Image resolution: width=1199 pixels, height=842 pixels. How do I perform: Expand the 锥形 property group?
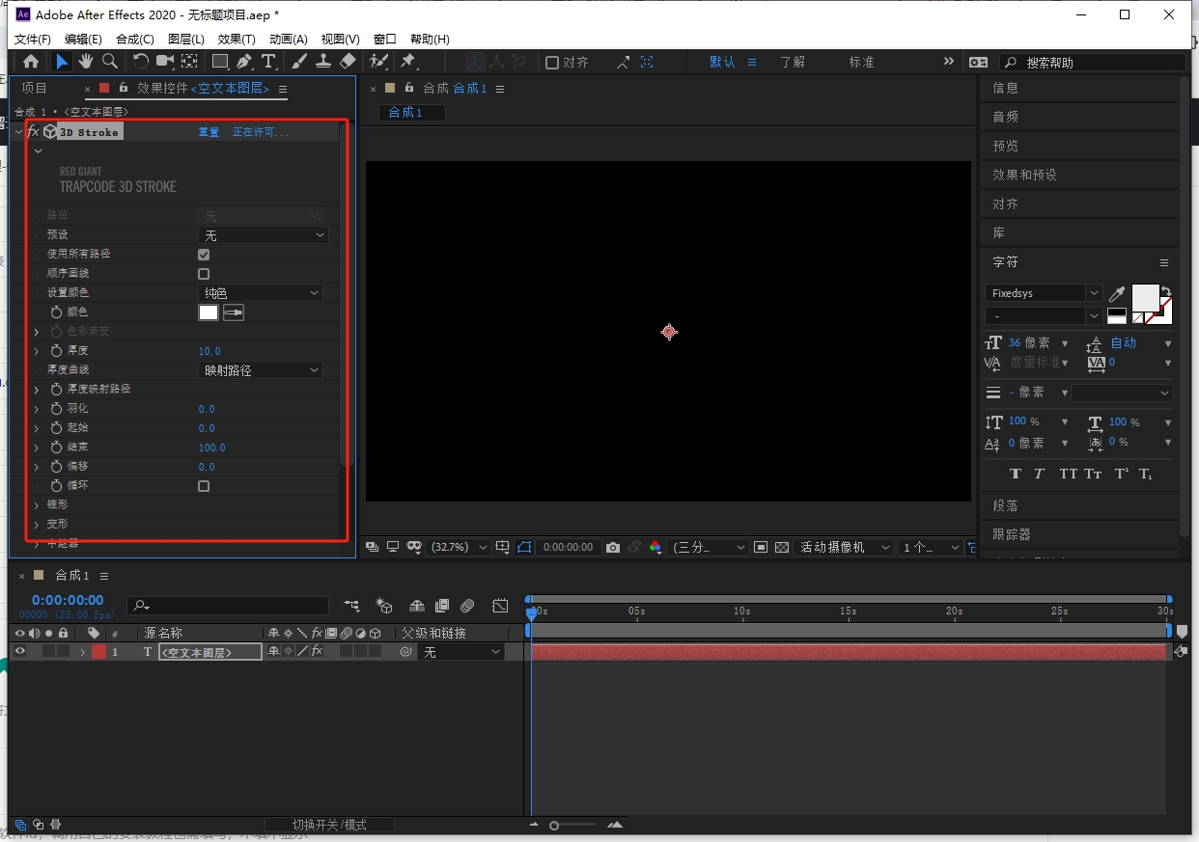(37, 505)
